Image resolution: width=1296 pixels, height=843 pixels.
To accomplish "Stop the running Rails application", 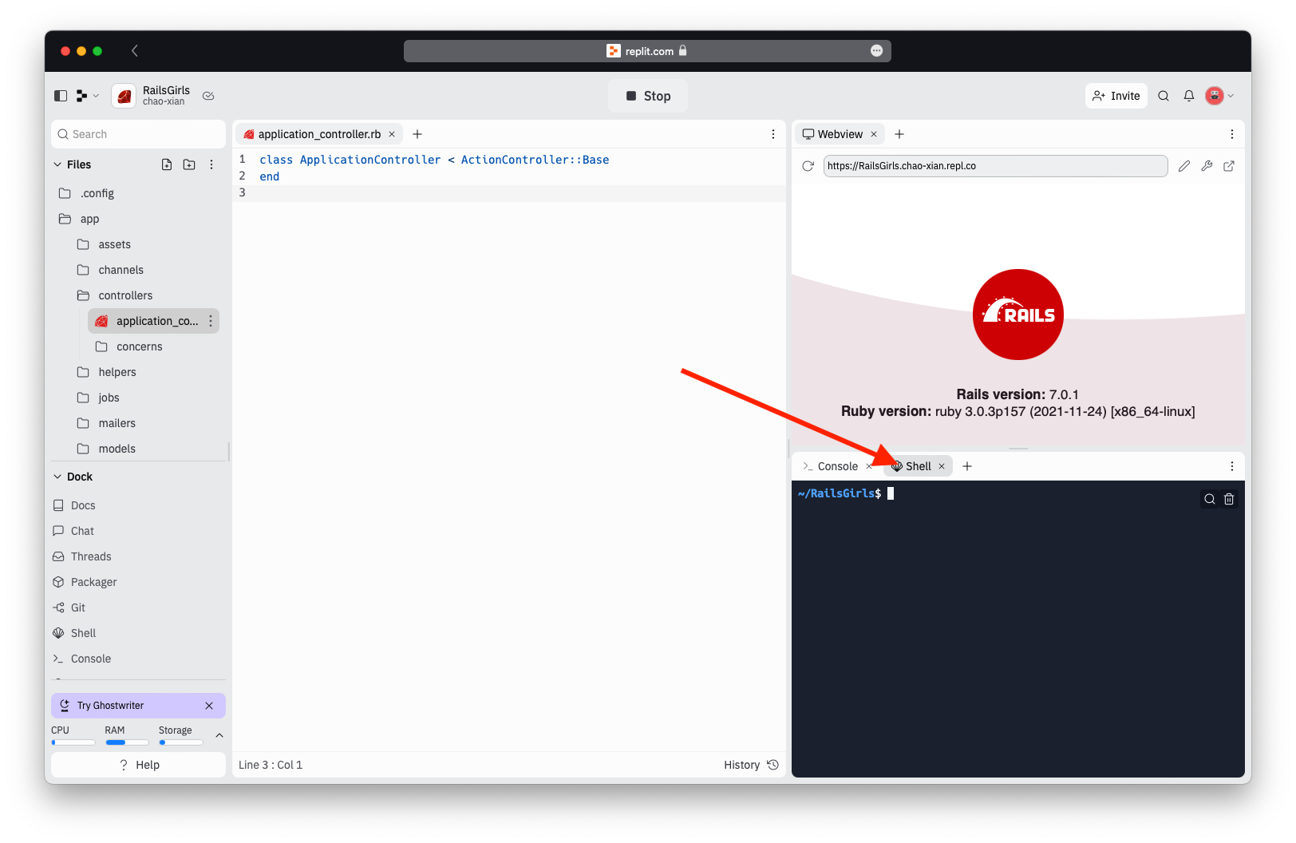I will pyautogui.click(x=647, y=95).
